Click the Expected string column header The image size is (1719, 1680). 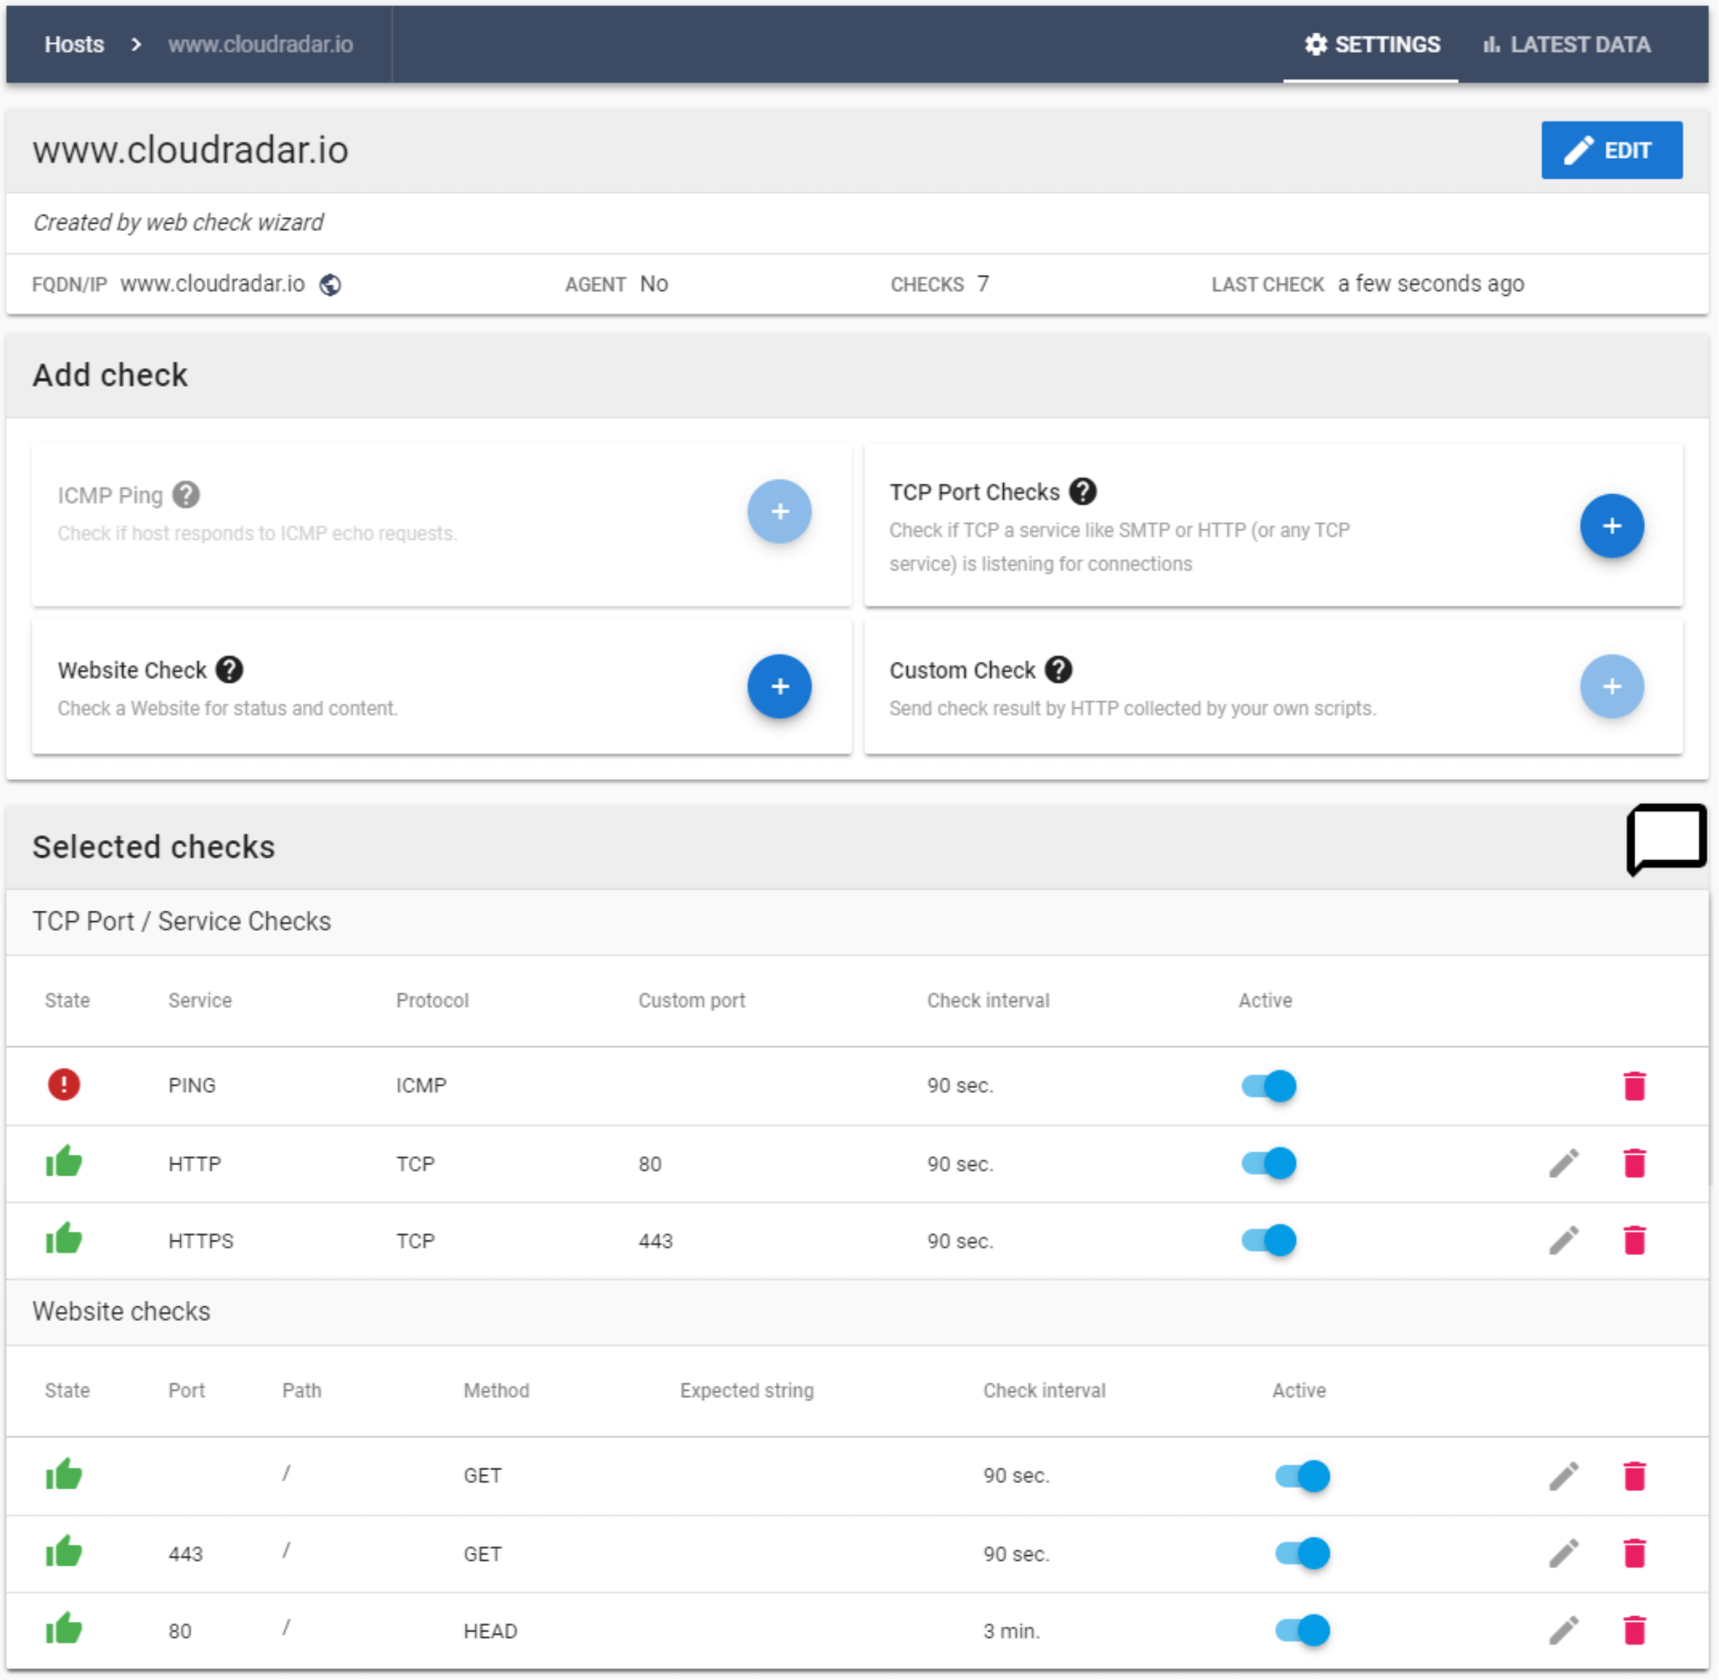coord(746,1390)
